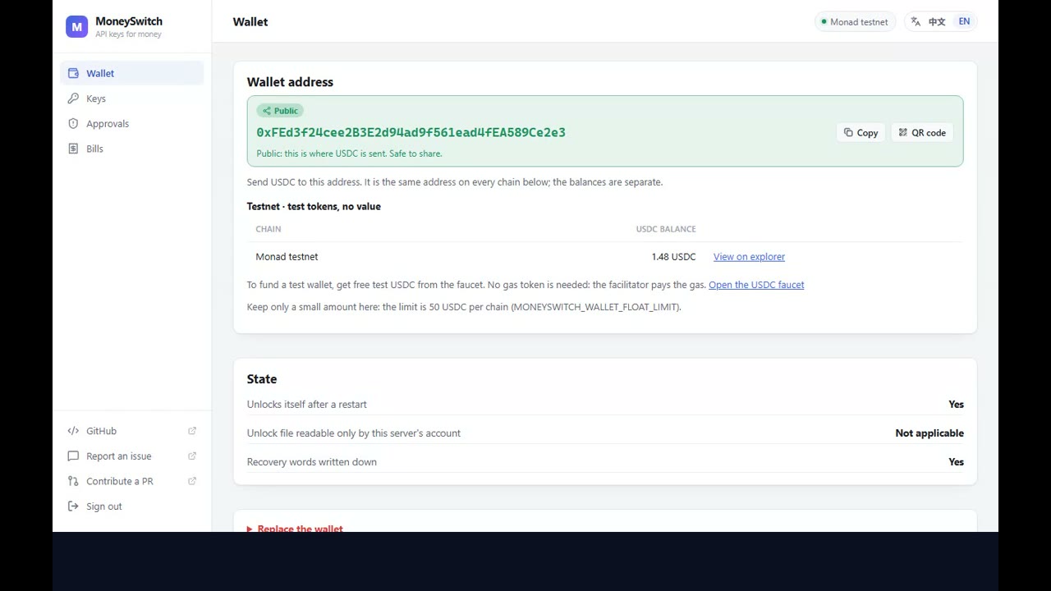Click Monad testnet chain row cell
The width and height of the screenshot is (1051, 591).
(287, 257)
